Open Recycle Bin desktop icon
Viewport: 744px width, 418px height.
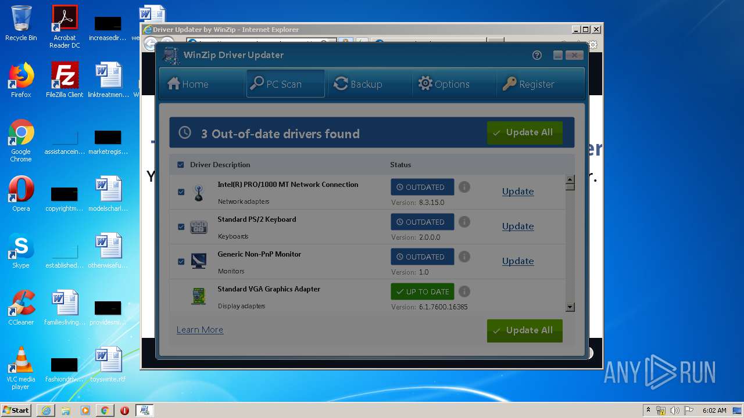(x=21, y=23)
